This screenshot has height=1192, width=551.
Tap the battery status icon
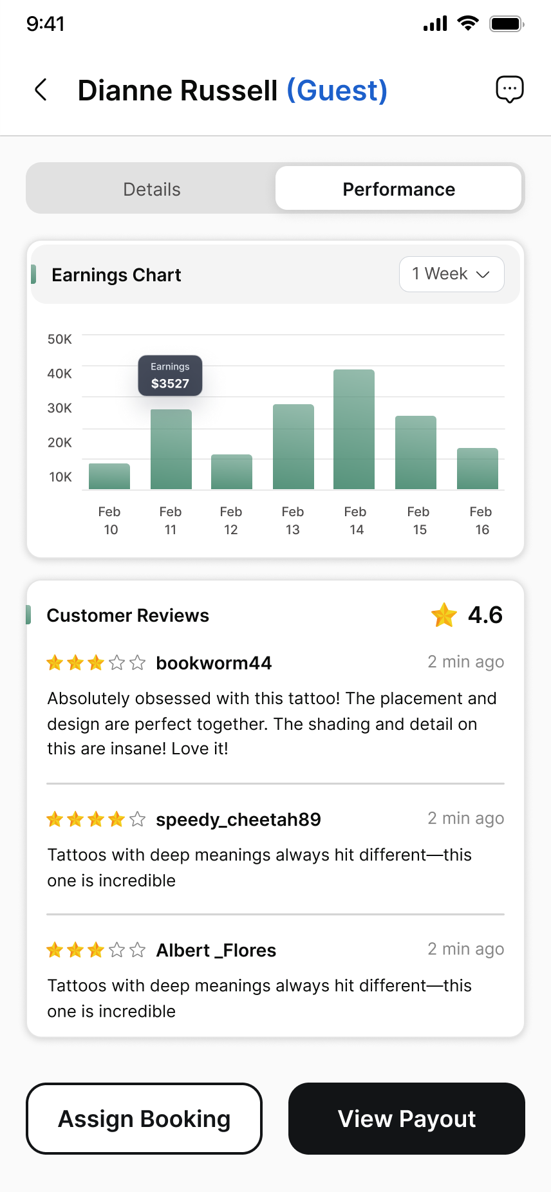507,24
